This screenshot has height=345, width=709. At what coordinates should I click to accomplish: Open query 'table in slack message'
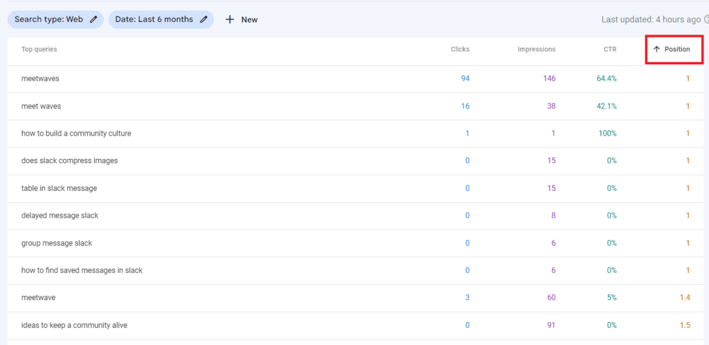[60, 188]
